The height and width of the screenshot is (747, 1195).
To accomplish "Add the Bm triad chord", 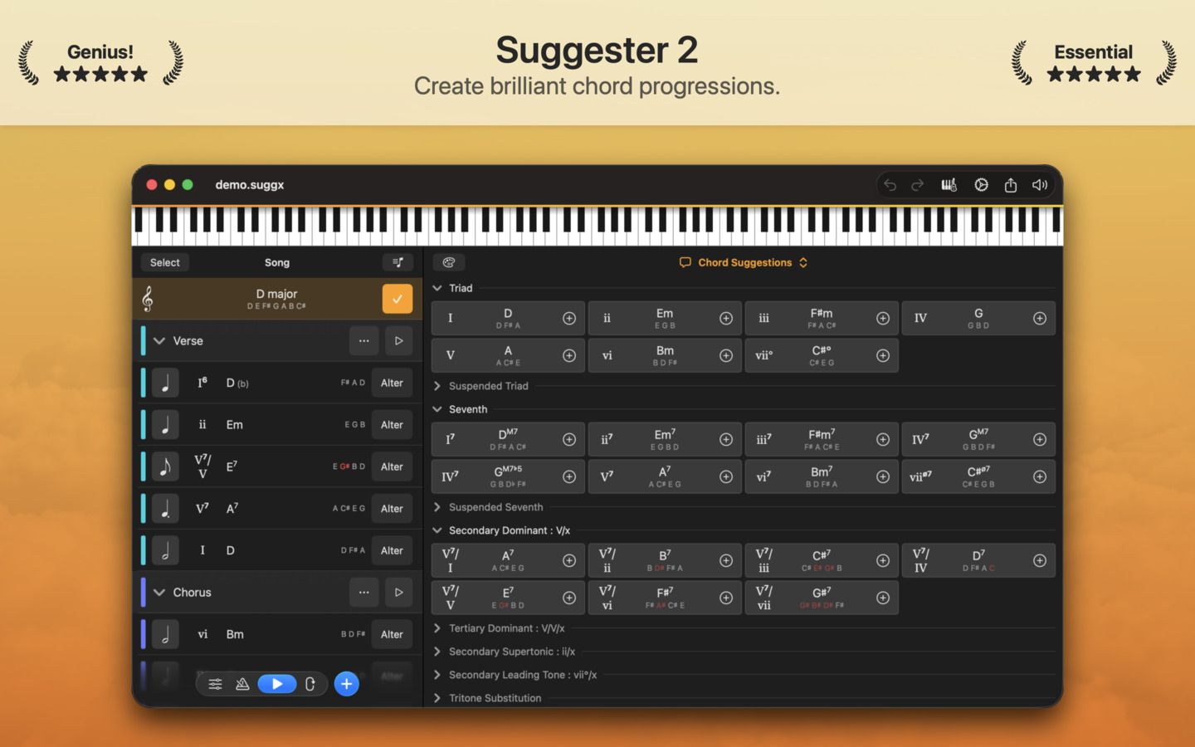I will 726,355.
